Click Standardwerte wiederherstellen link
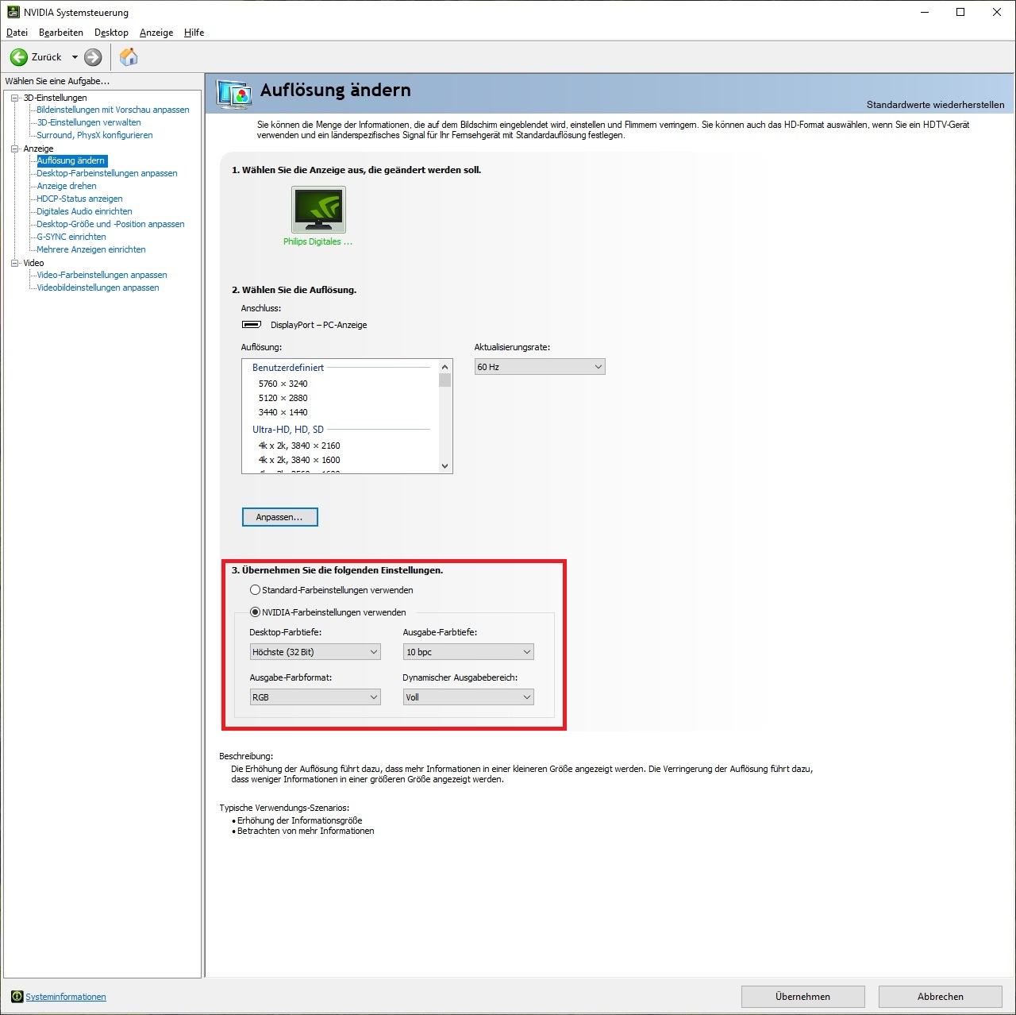 click(x=935, y=105)
